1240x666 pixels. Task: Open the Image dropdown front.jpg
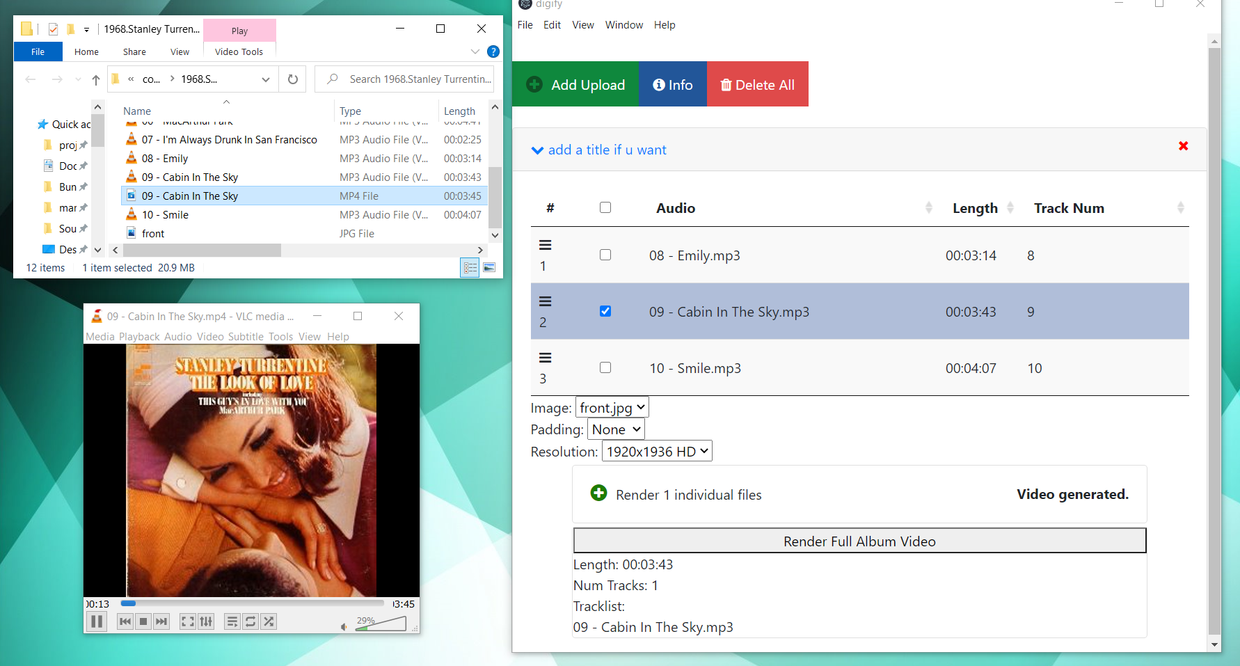[612, 408]
